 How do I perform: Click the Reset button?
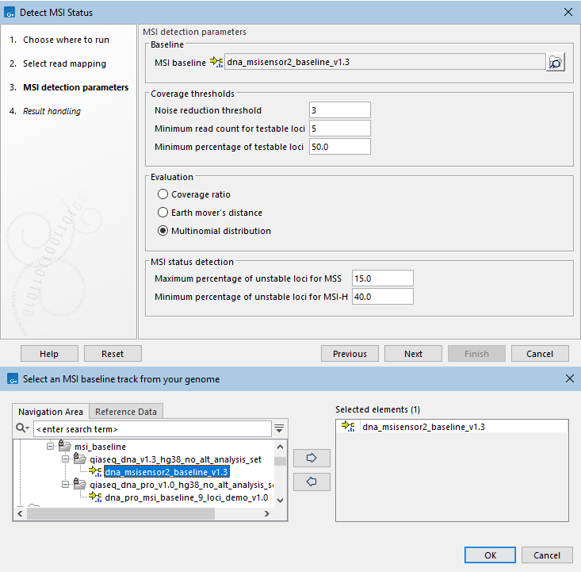coord(113,354)
